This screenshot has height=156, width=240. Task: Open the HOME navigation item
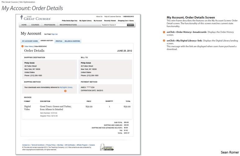tap(24, 25)
